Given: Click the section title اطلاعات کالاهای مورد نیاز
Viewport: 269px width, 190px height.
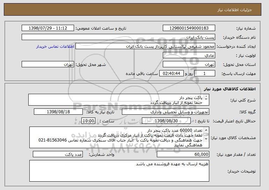Looking at the screenshot, I should (x=230, y=89).
